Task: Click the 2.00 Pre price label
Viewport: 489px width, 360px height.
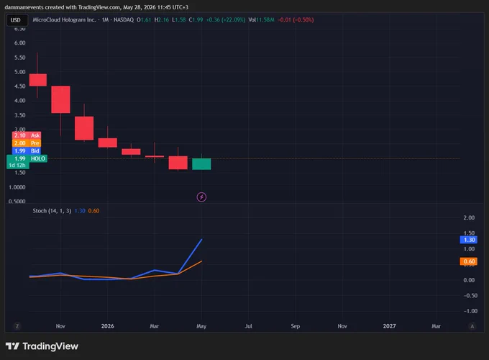Action: coord(27,143)
